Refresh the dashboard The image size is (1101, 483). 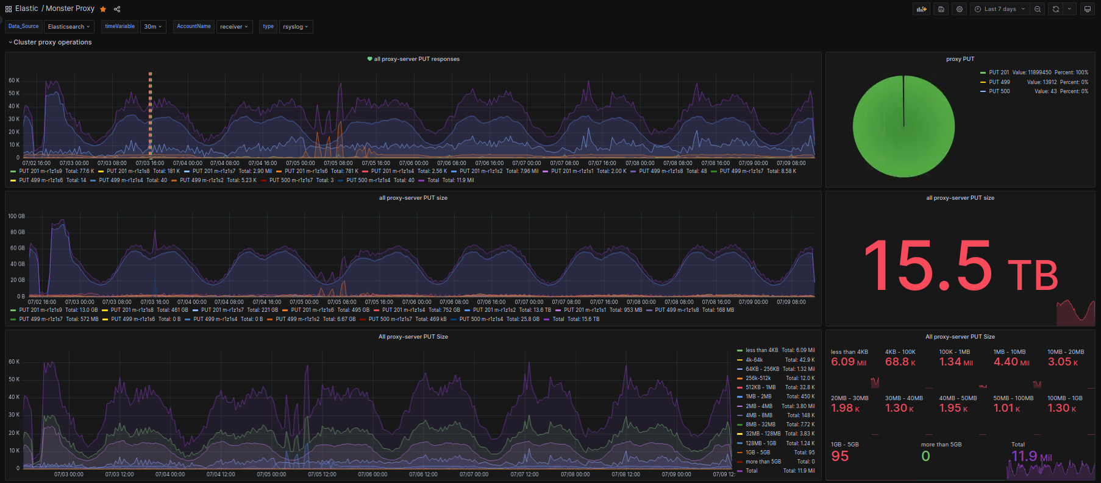(x=1056, y=9)
